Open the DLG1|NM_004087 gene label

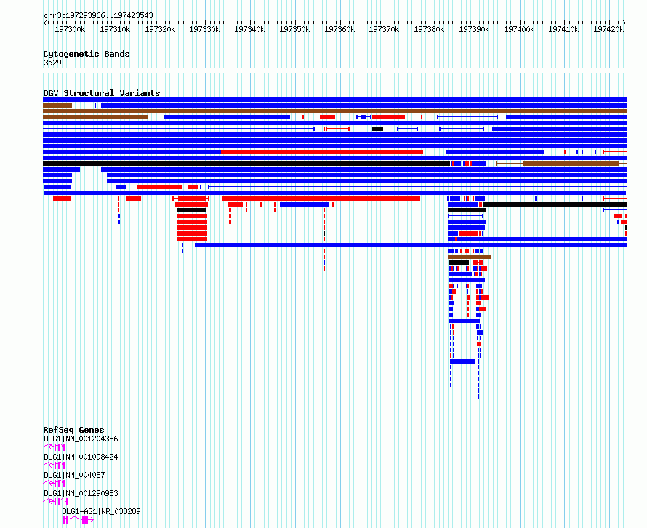coord(74,475)
